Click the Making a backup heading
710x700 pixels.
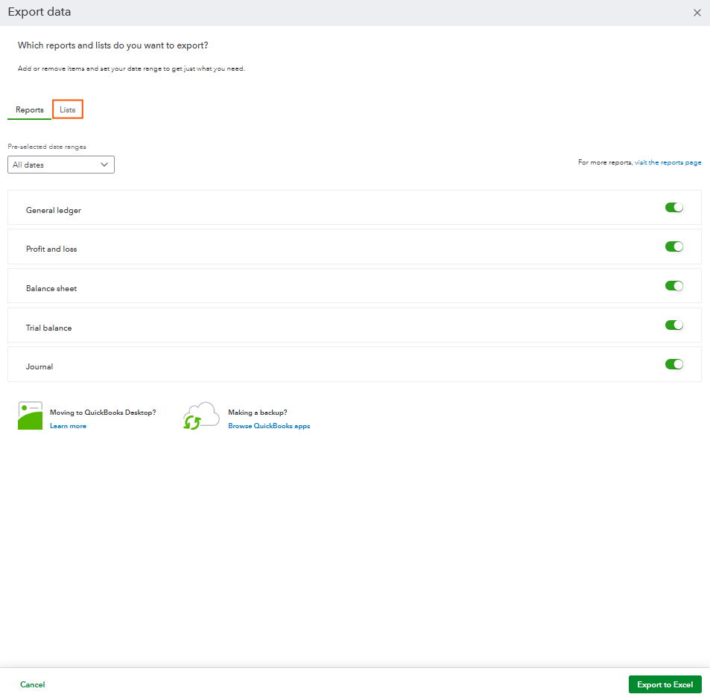(258, 412)
